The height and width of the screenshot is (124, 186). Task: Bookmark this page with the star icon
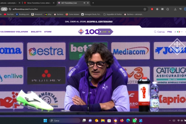[x=145, y=9]
